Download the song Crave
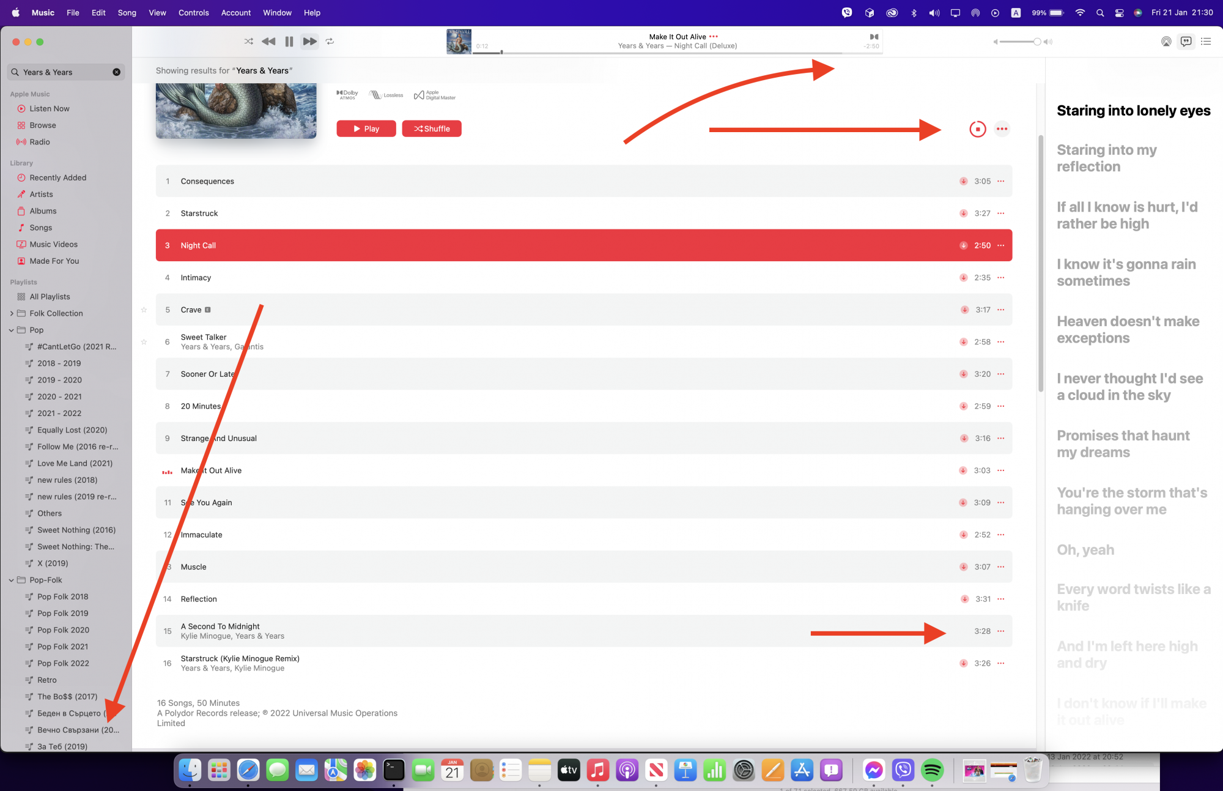The height and width of the screenshot is (791, 1223). [964, 310]
